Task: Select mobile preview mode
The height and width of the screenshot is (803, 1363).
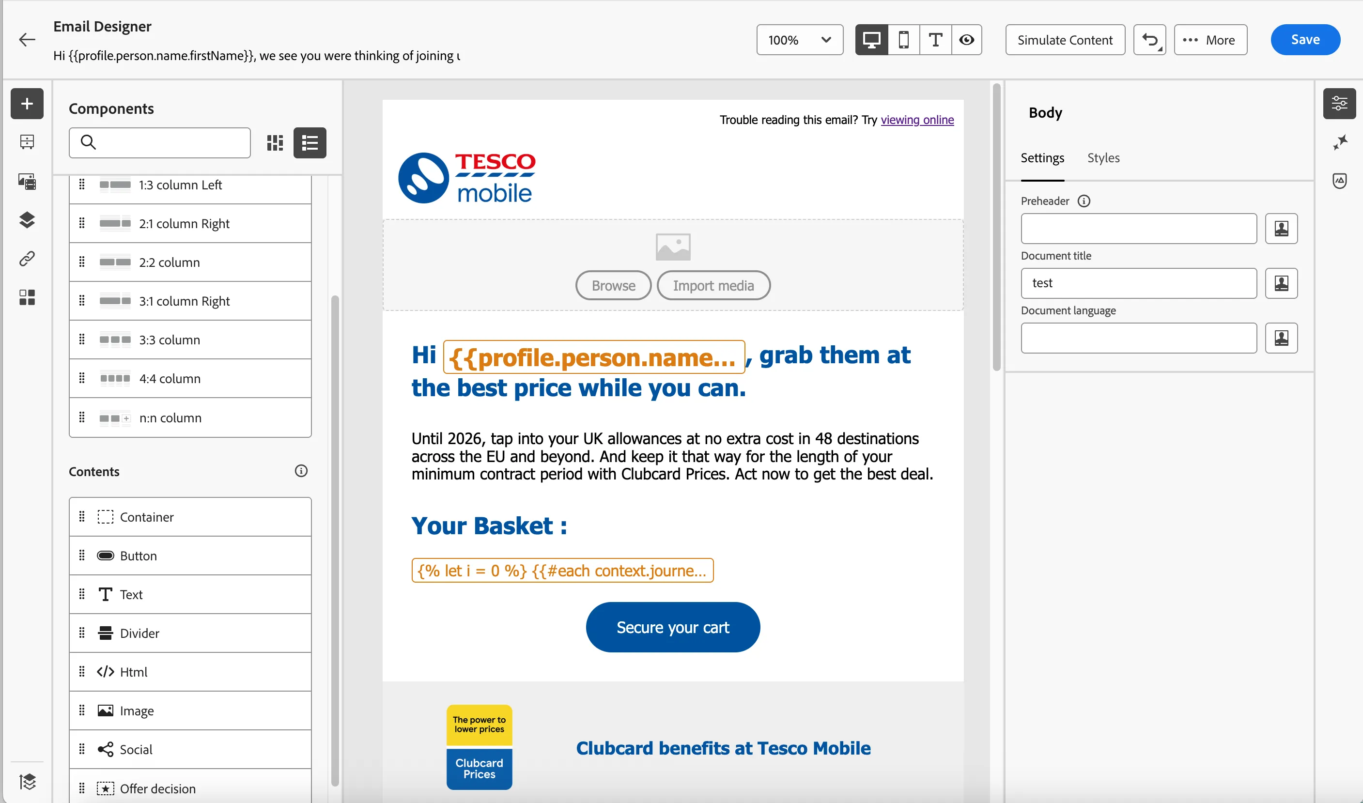Action: tap(903, 40)
